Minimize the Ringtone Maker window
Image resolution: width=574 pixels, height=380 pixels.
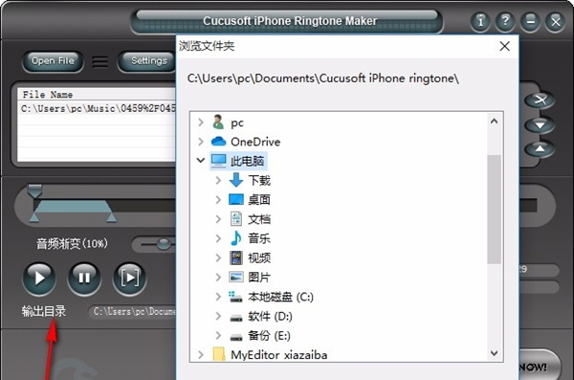pos(530,21)
